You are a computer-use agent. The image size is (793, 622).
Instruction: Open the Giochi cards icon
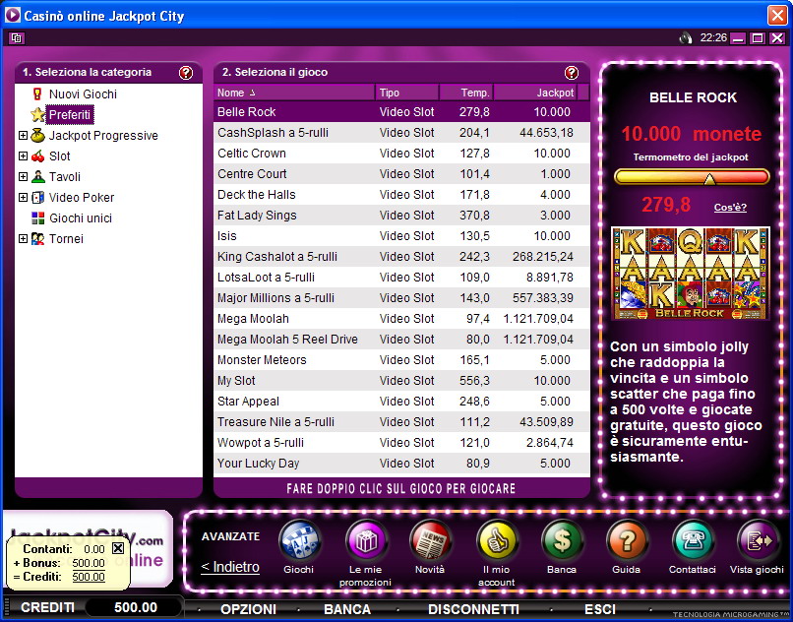point(299,541)
